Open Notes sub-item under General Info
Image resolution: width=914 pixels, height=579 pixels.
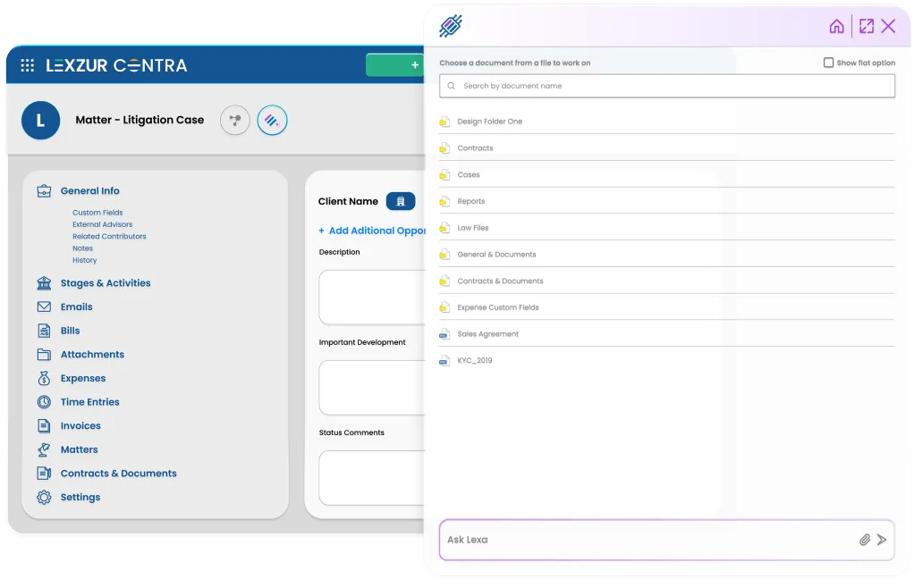tap(83, 248)
